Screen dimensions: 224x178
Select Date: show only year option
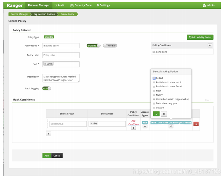[154, 104]
